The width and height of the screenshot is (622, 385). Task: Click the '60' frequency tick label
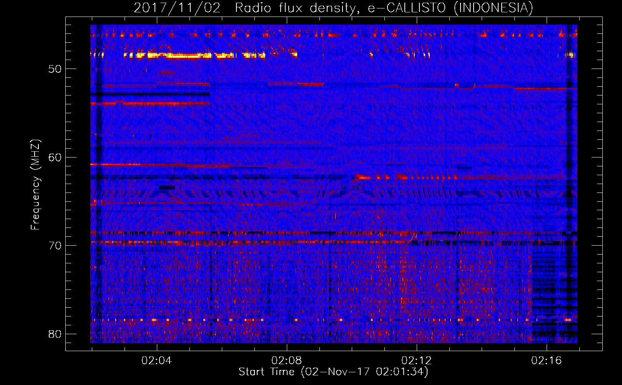(55, 157)
